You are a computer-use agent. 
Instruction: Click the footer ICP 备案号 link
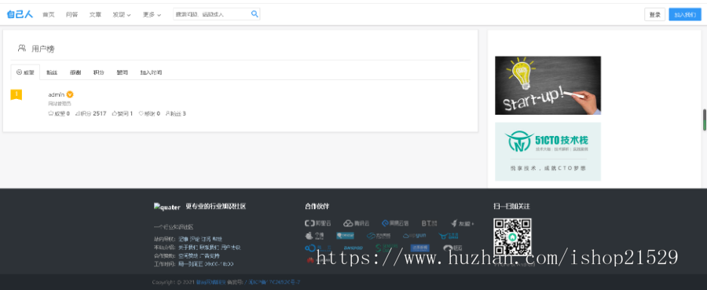coord(274,282)
